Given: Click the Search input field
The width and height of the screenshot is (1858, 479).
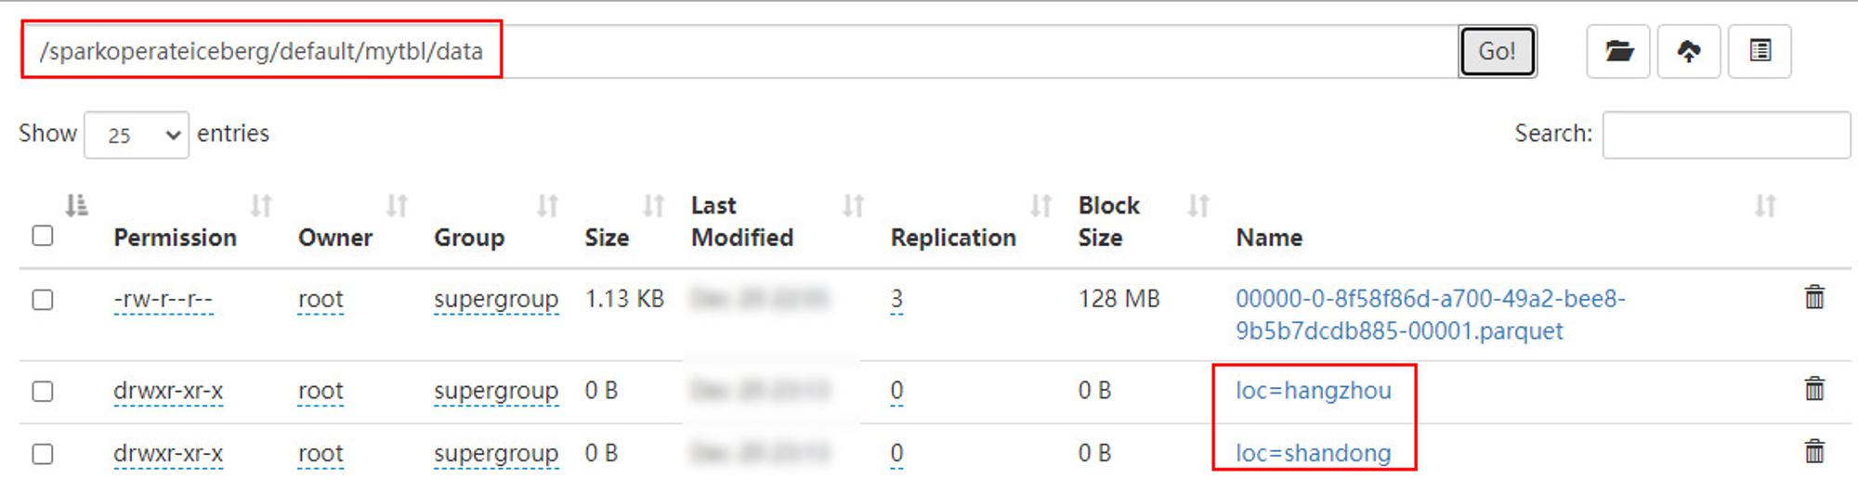Looking at the screenshot, I should [1726, 135].
